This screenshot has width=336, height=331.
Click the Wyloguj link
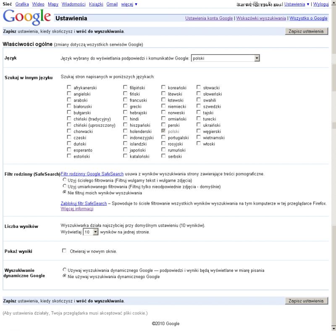tap(321, 4)
